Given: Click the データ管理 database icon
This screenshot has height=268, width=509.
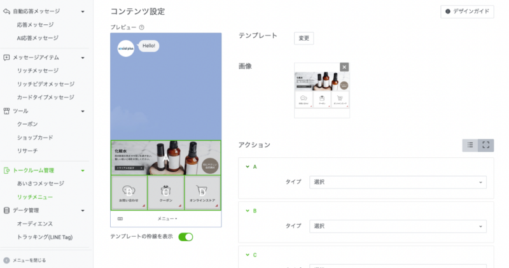Looking at the screenshot, I should click(x=6, y=211).
